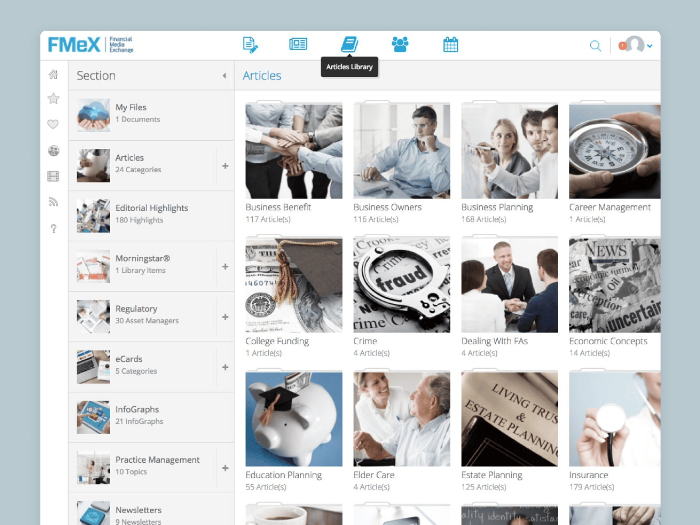This screenshot has width=700, height=525.
Task: Click '21 InfoGraphs' text
Action: coord(139,421)
